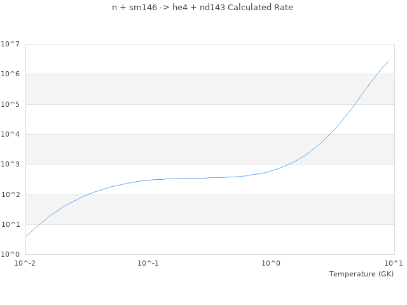The image size is (407, 305).
Task: Click the 10^-2 x-axis tick label
Action: (x=25, y=263)
